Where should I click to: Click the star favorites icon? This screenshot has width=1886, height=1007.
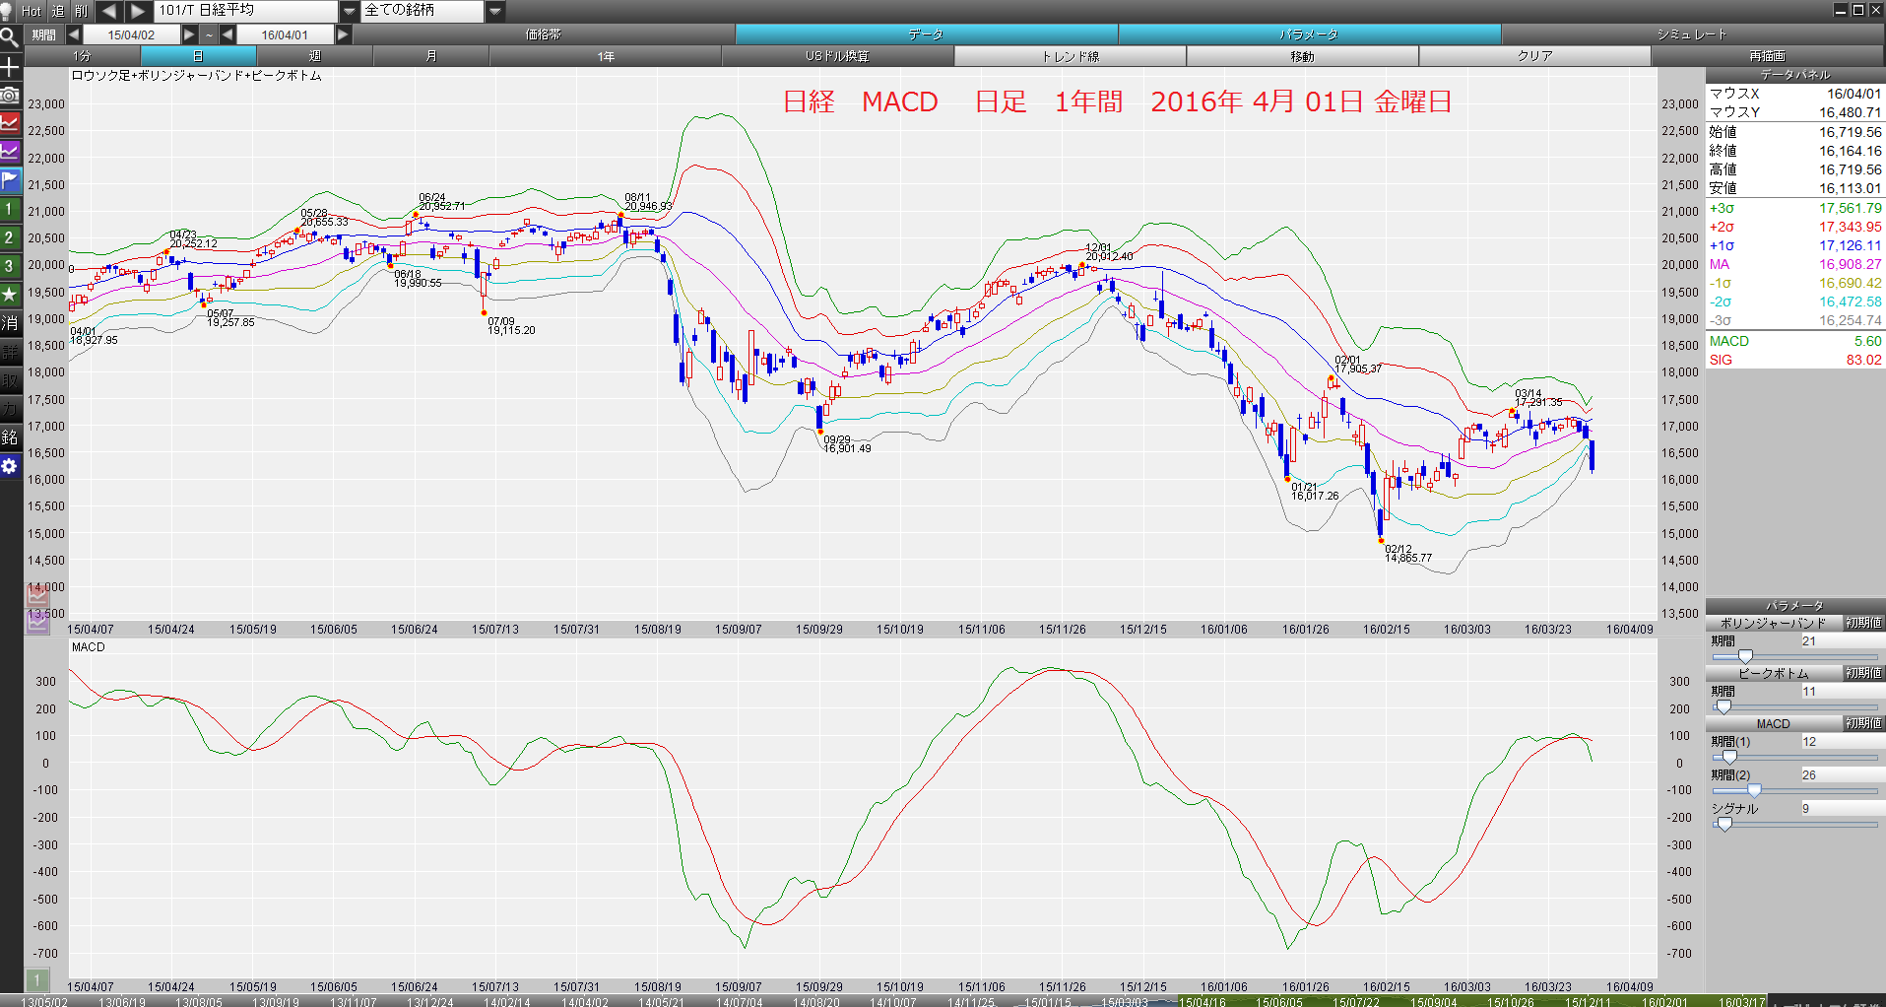pyautogui.click(x=10, y=295)
